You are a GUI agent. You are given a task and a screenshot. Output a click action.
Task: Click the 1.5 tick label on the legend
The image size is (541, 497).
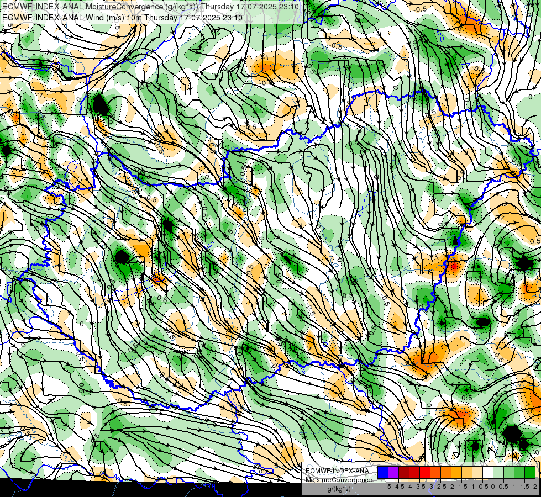point(525,487)
